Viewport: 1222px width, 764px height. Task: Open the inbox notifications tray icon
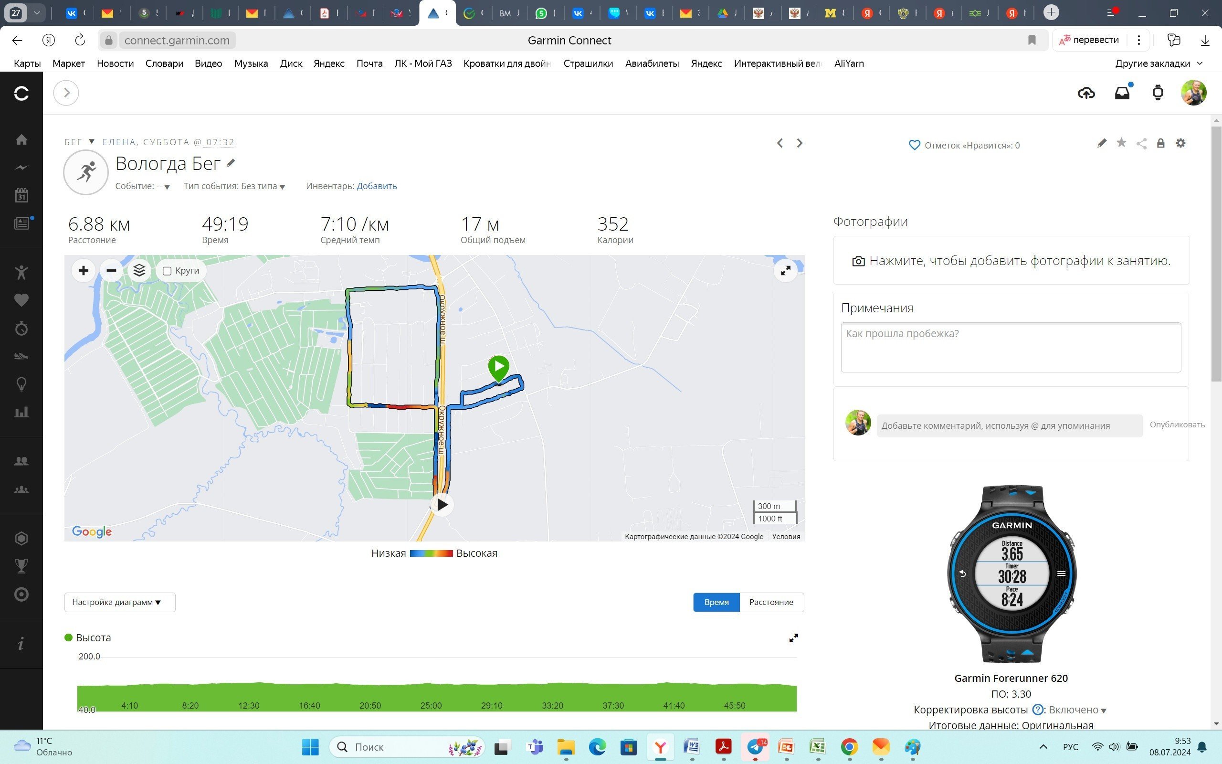click(1122, 93)
